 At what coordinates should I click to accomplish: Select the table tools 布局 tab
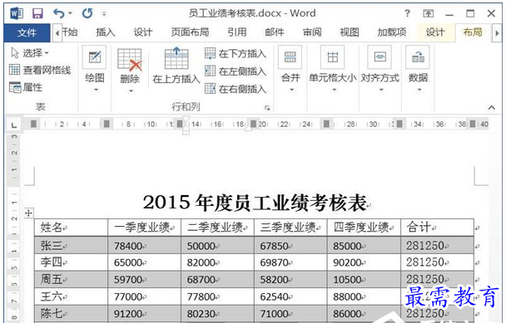[473, 32]
